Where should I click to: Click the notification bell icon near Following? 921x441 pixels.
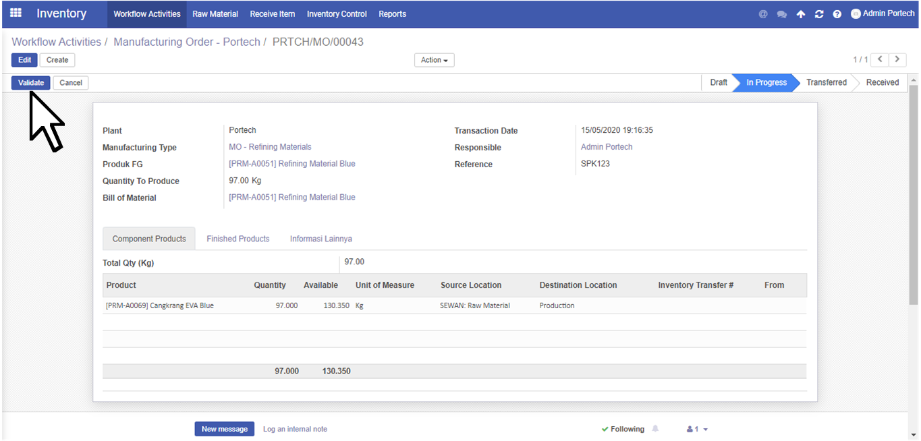click(655, 429)
